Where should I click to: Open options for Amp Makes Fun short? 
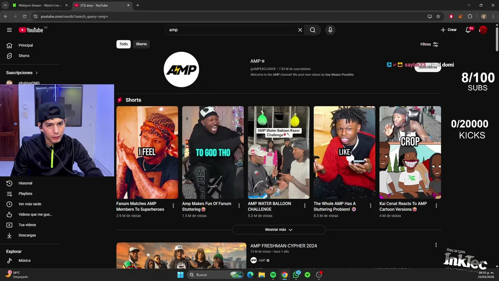pos(239,206)
